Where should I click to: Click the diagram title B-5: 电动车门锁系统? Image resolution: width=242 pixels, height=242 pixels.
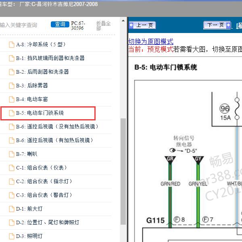pyautogui.click(x=166, y=68)
